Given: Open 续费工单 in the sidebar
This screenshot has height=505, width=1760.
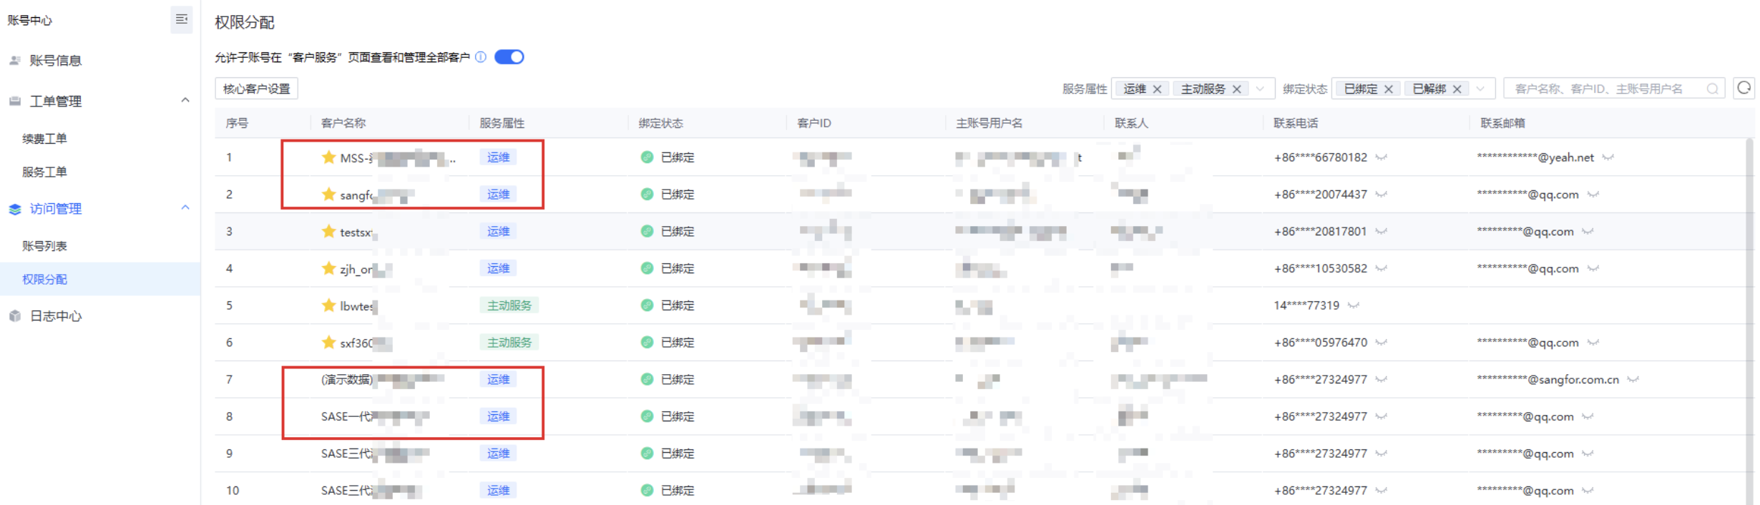Looking at the screenshot, I should (44, 139).
